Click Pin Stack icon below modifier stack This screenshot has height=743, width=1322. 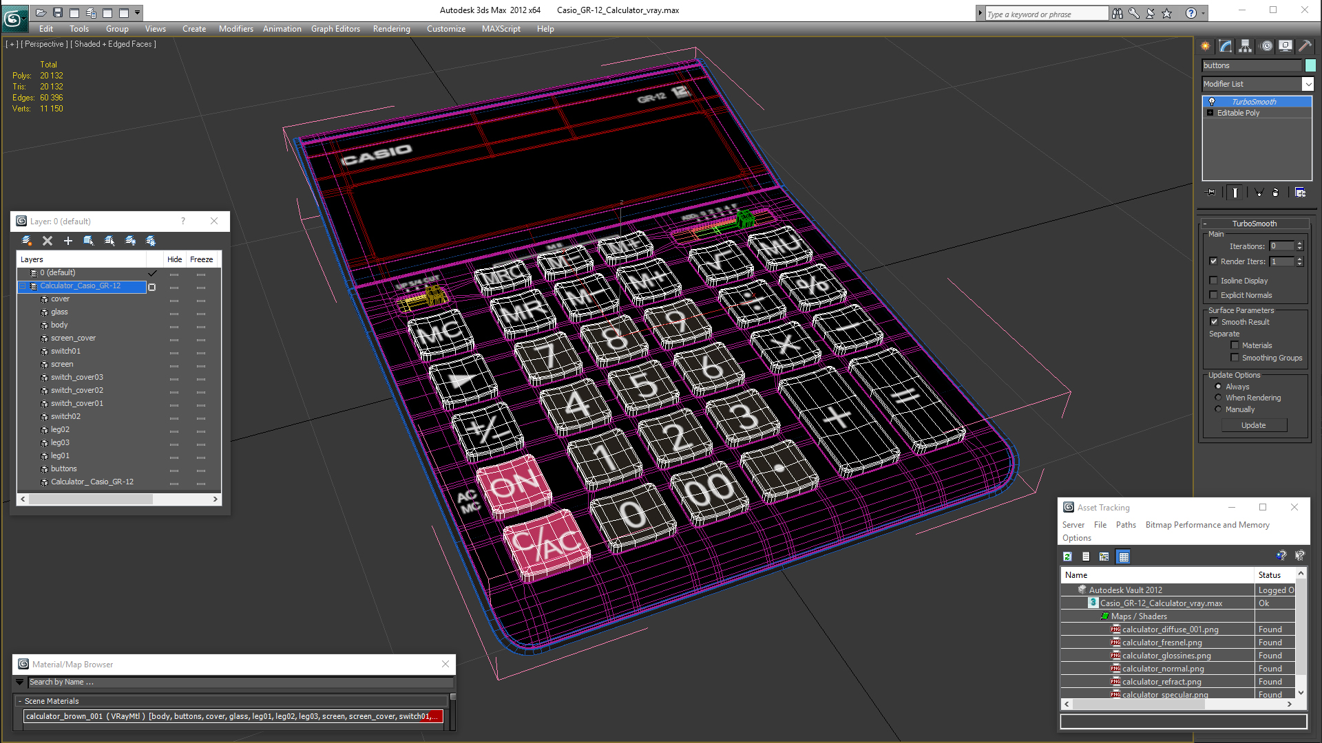click(1212, 193)
